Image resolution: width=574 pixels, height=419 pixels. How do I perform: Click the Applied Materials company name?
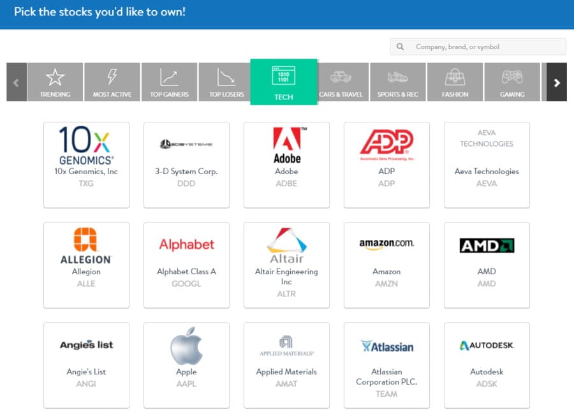(x=286, y=372)
